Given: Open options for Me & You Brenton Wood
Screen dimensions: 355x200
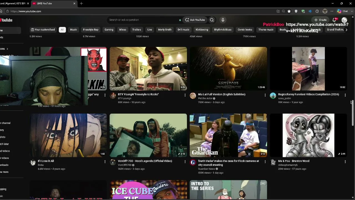Looking at the screenshot, I should (x=345, y=162).
